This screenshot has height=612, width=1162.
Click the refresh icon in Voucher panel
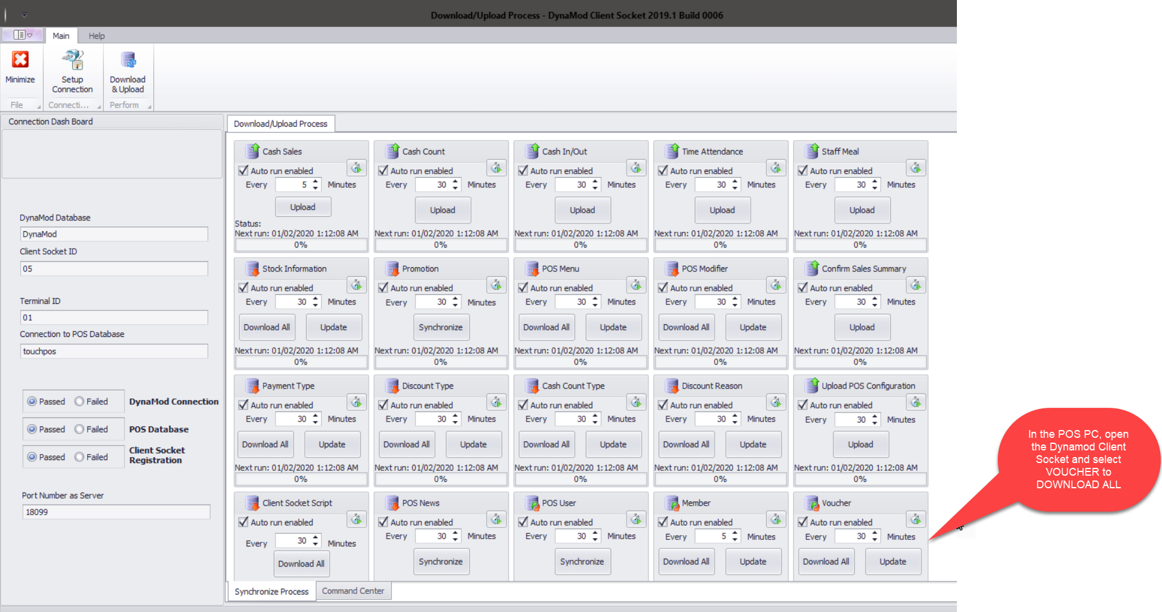point(916,520)
